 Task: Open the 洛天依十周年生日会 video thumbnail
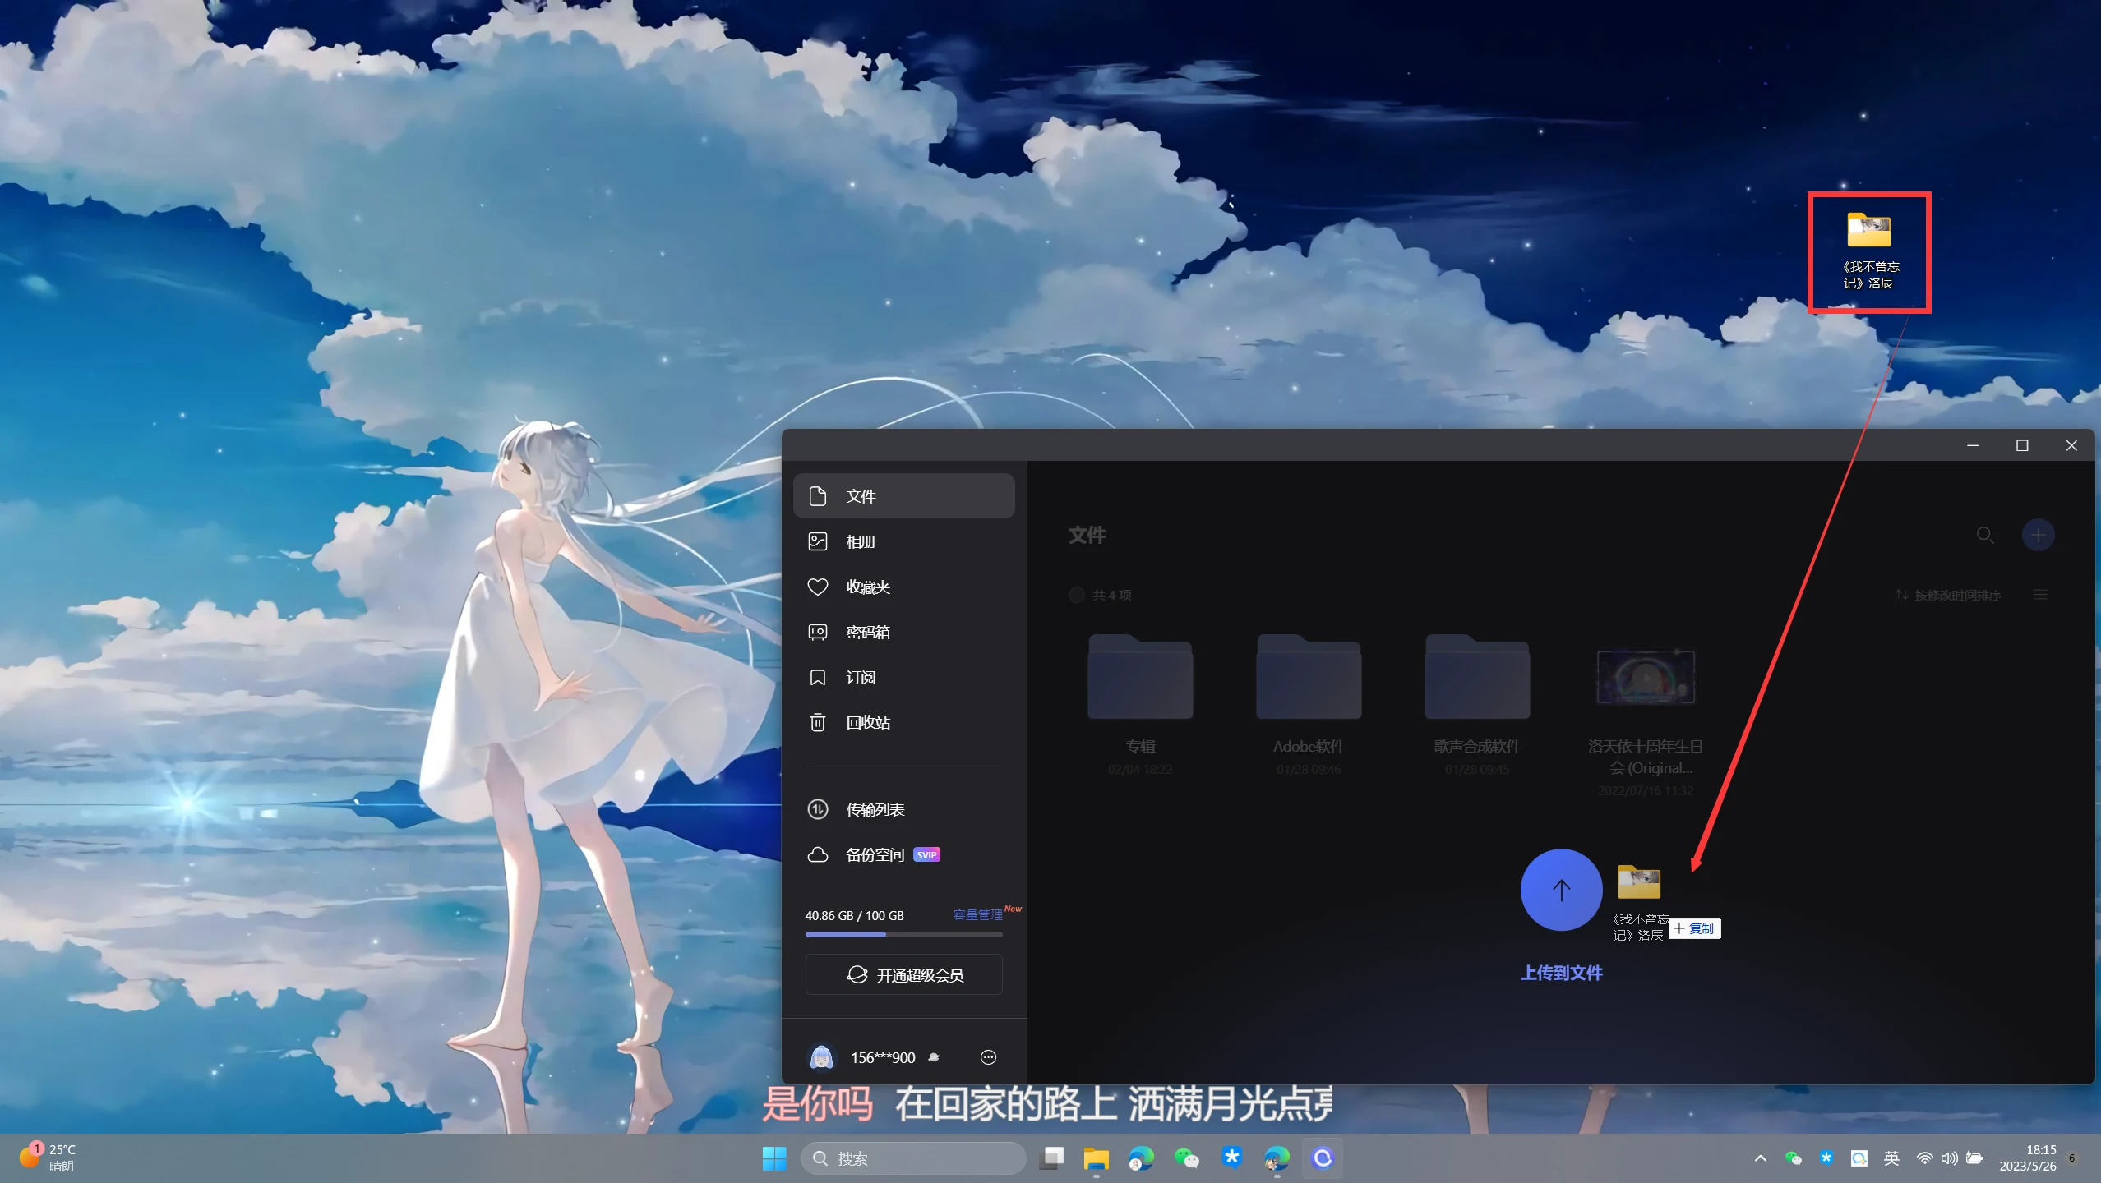click(x=1645, y=678)
